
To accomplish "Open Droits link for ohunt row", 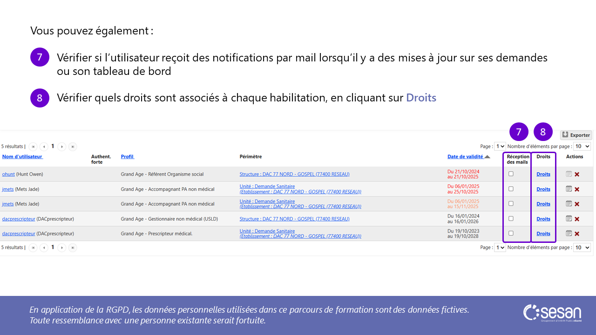I will [x=543, y=174].
